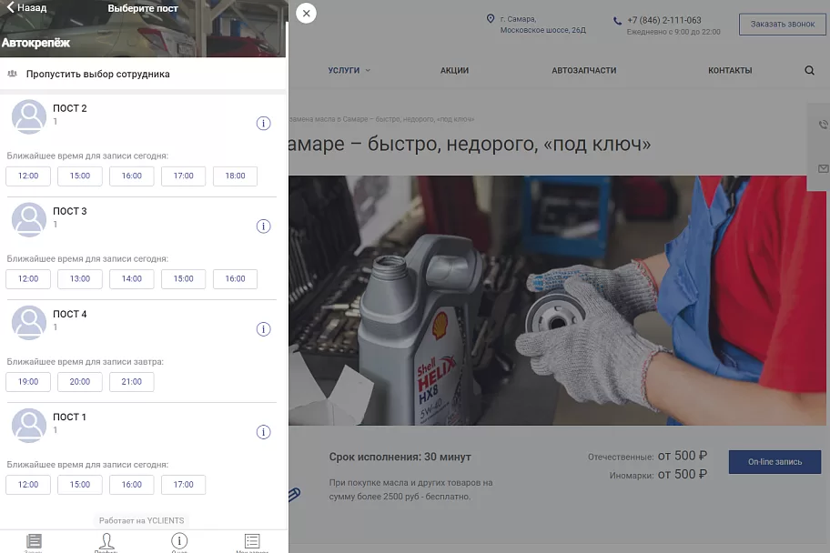Image resolution: width=830 pixels, height=553 pixels.
Task: Choose the 15:00 slot for ПОСТ 3
Action: [183, 279]
